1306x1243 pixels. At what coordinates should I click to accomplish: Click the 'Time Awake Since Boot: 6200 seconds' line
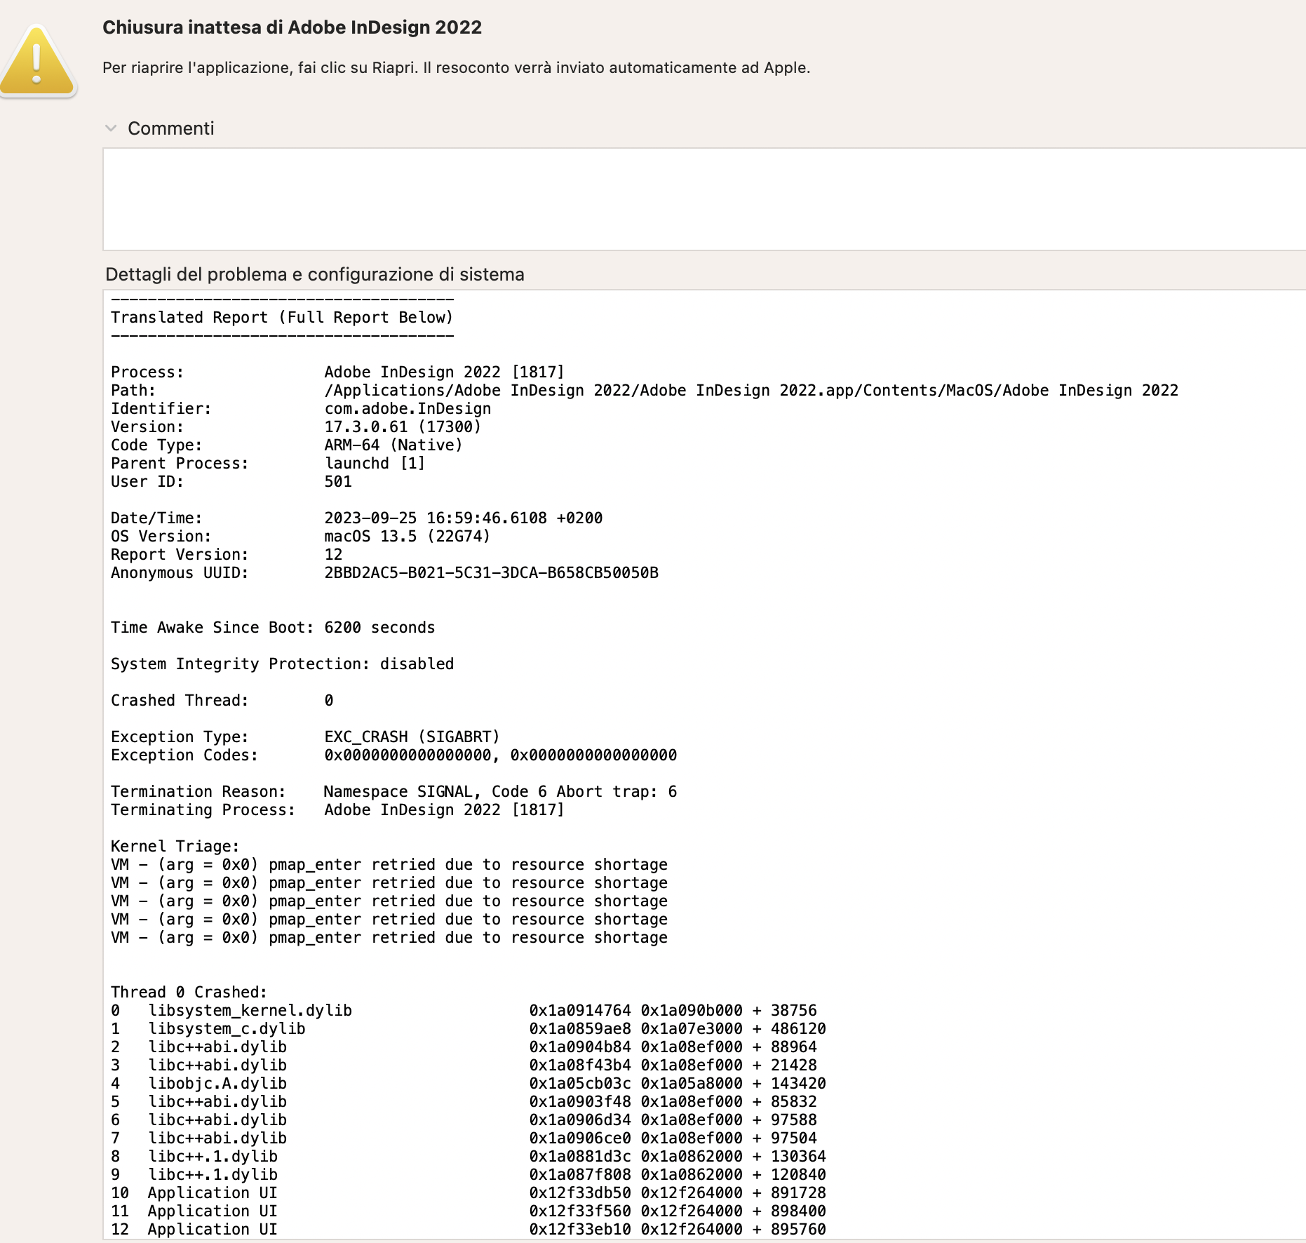pos(273,627)
